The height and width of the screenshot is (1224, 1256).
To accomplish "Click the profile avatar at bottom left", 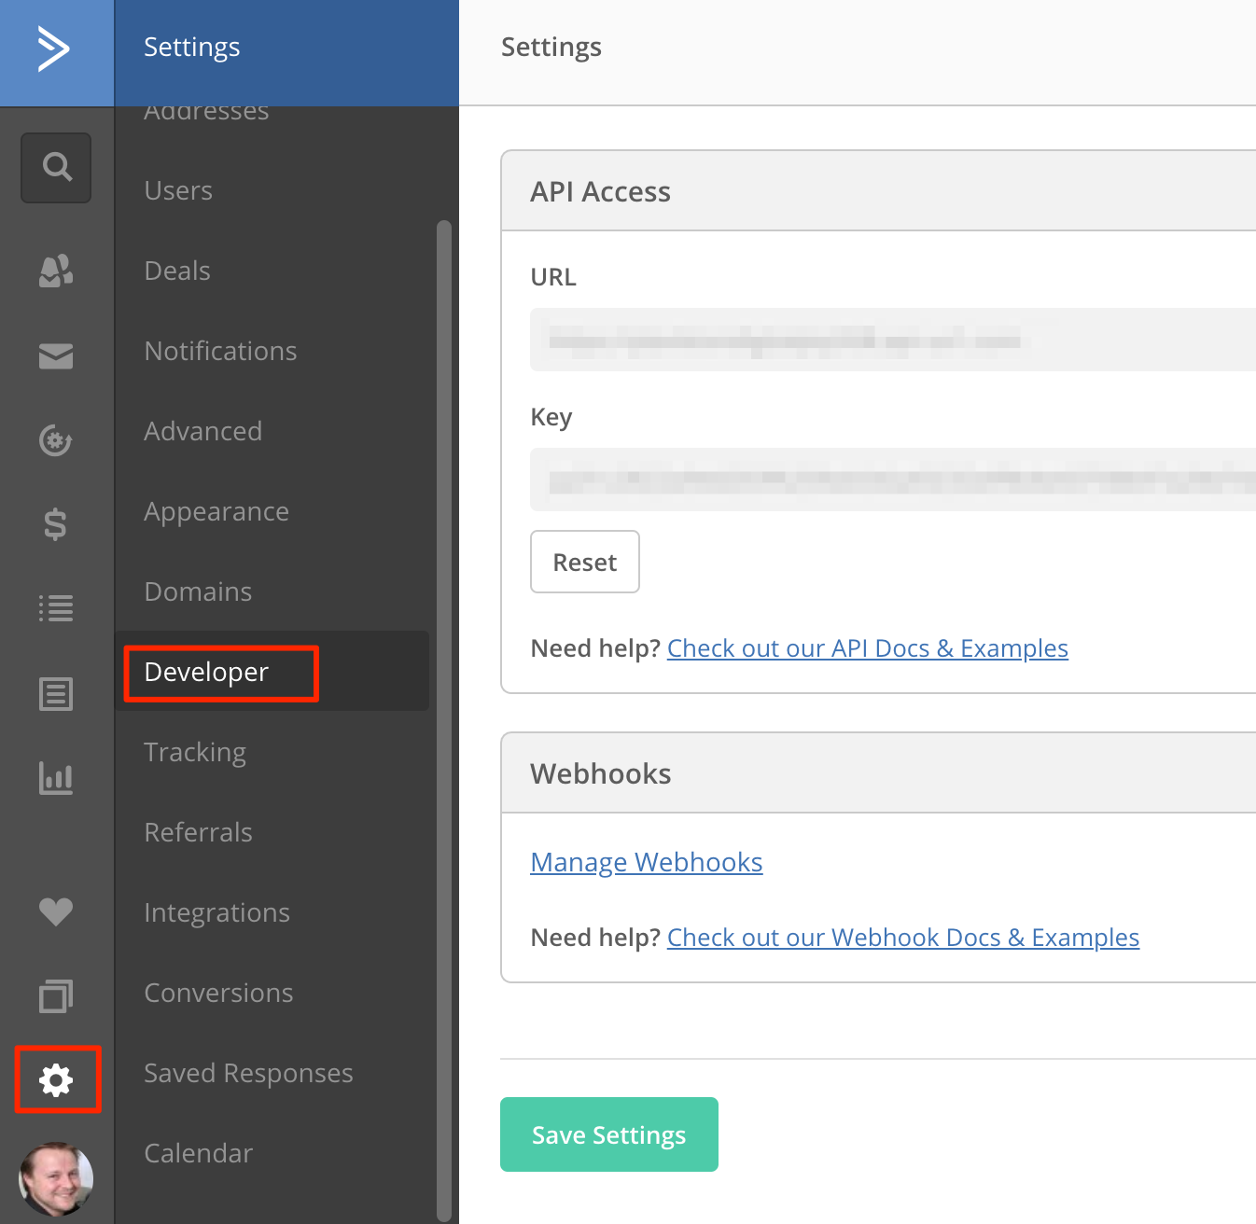I will point(56,1179).
